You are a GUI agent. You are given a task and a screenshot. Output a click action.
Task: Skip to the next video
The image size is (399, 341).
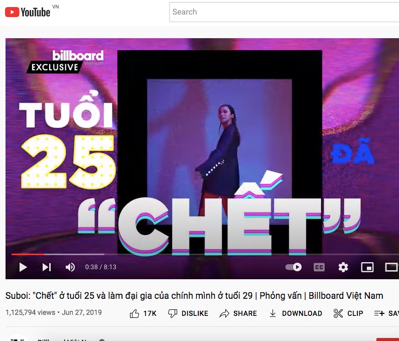click(x=47, y=267)
